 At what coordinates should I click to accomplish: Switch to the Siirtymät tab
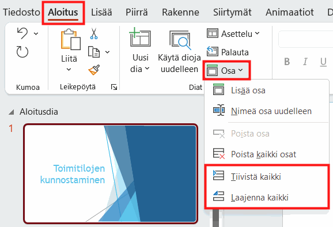pyautogui.click(x=232, y=12)
